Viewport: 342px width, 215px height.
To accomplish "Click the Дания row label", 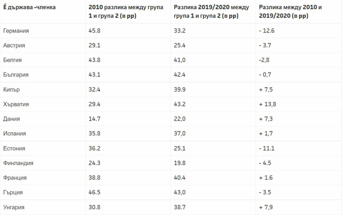I will 11,119.
